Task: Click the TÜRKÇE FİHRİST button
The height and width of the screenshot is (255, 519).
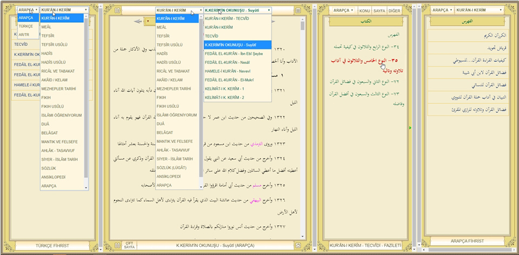Action: [x=52, y=246]
